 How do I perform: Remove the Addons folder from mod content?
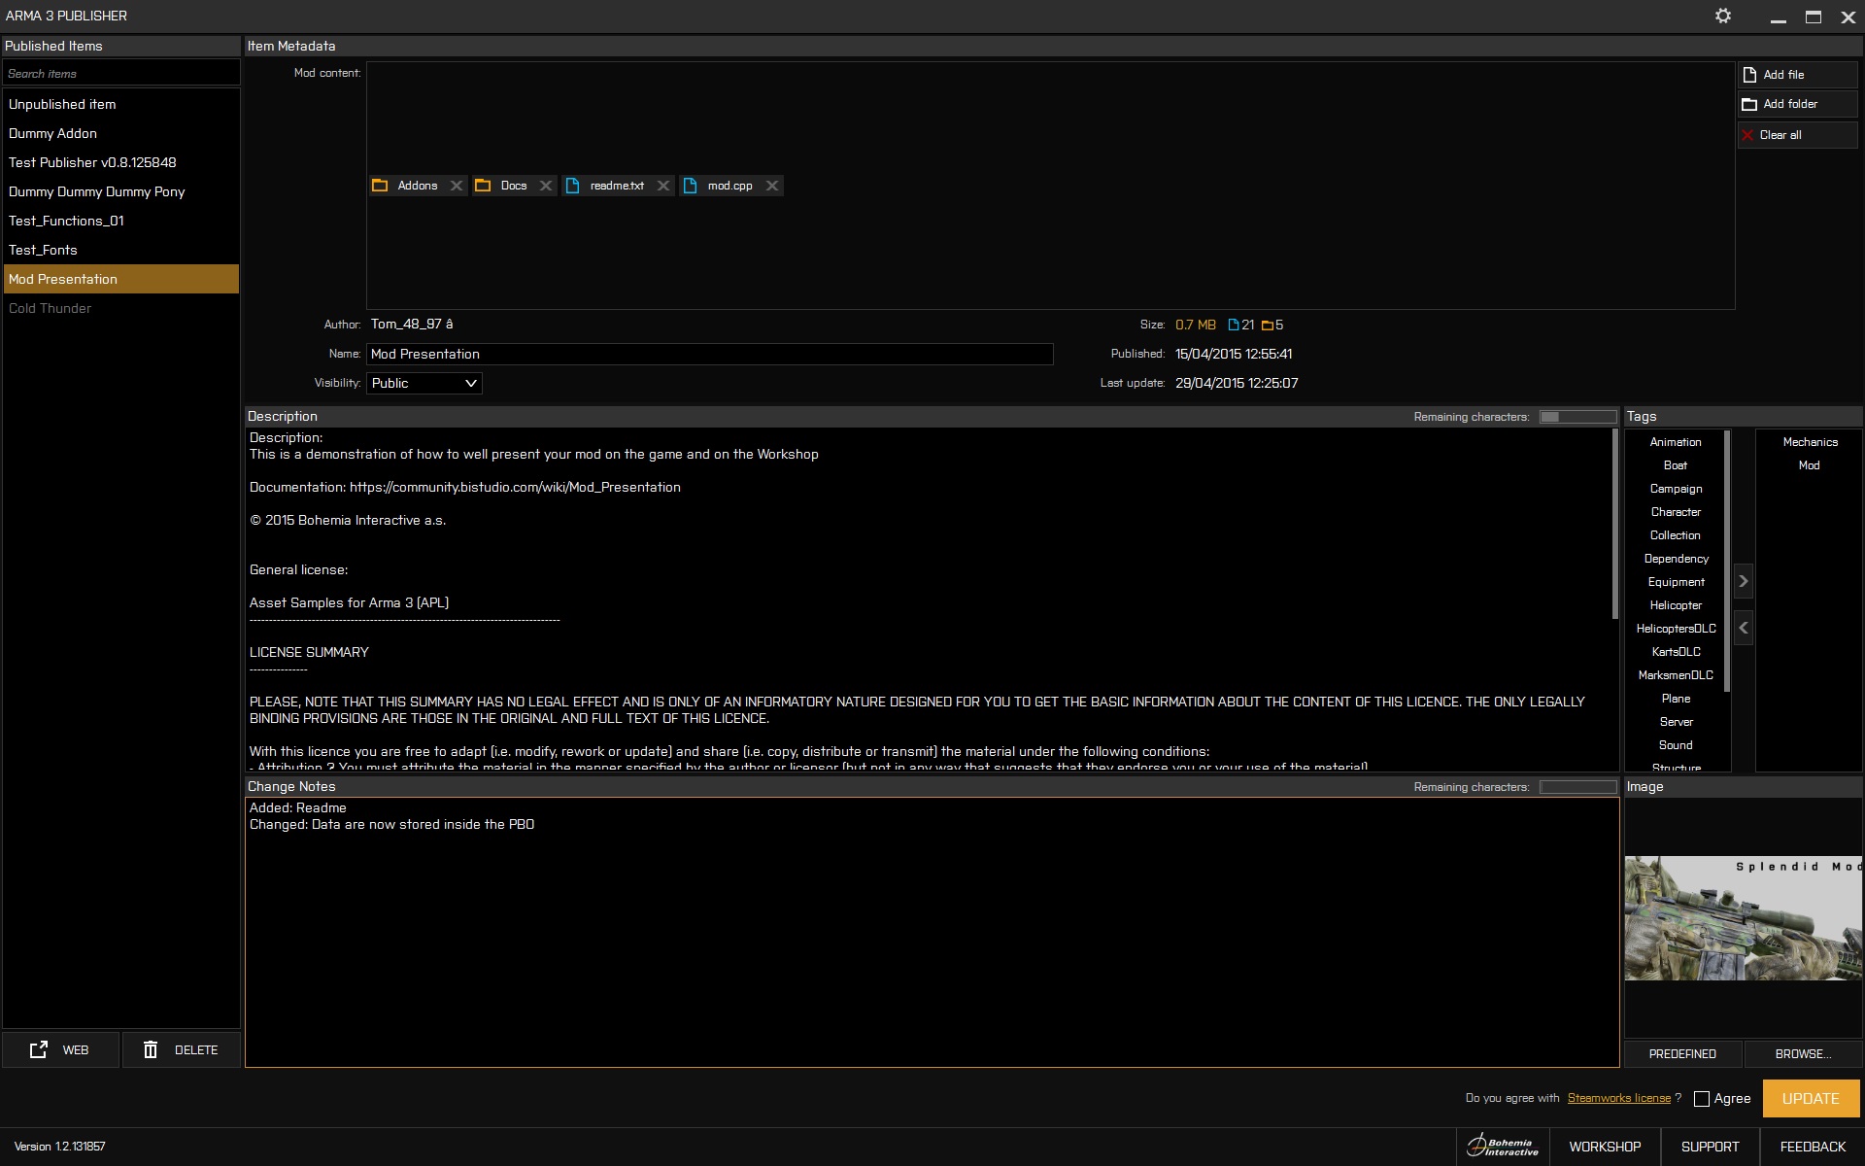point(457,185)
